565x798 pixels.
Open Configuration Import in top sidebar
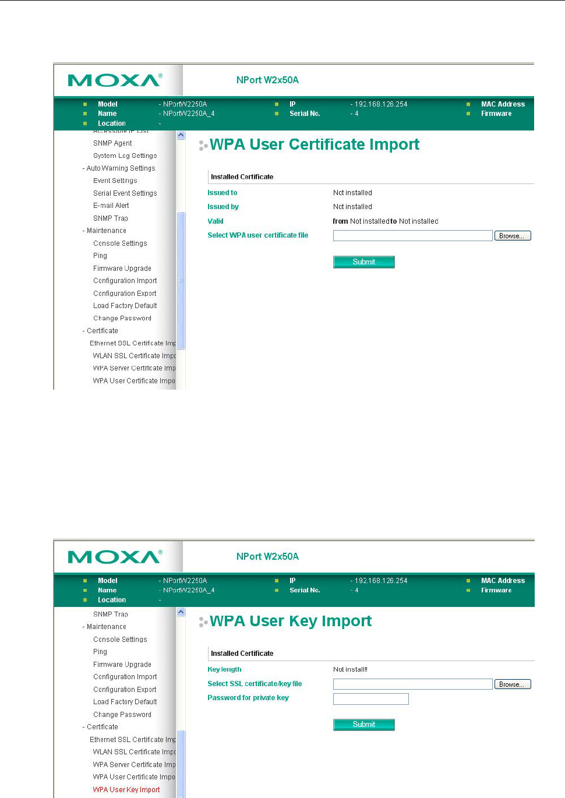[125, 281]
